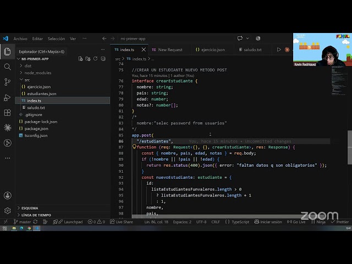Viewport: 352px width, 264px height.
Task: Open remote window indicator in status bar
Action: [5, 222]
